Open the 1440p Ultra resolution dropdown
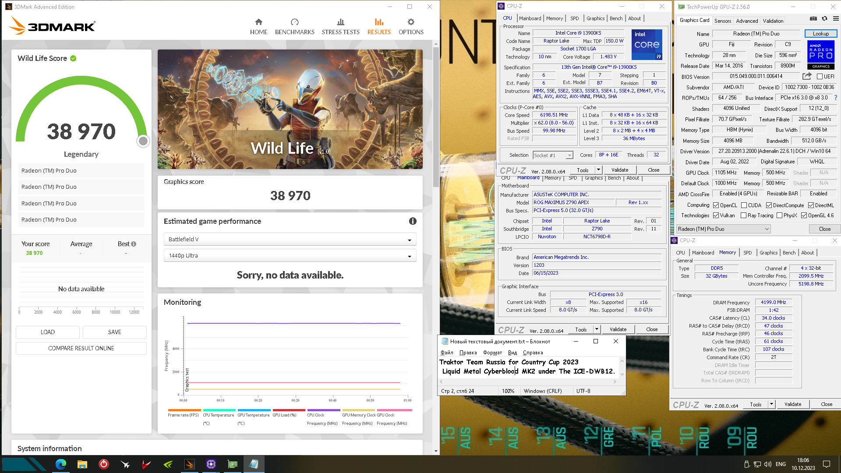Screen dimensions: 841x473 (x=290, y=255)
